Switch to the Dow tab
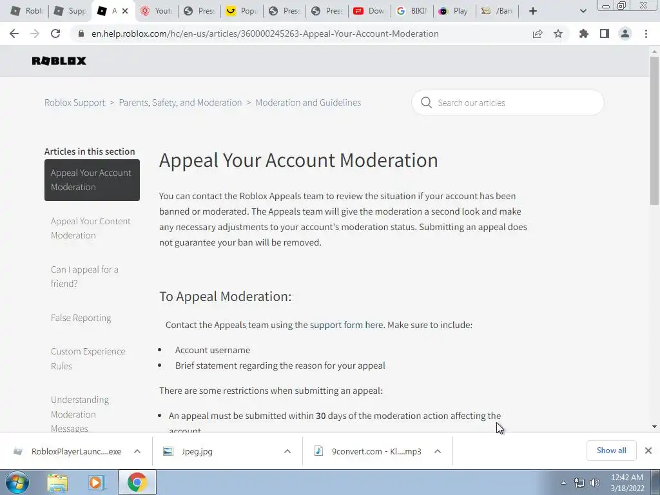The image size is (660, 495). (369, 11)
